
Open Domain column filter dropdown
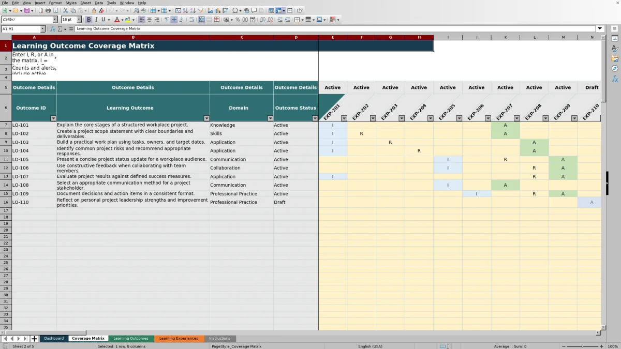[x=270, y=118]
